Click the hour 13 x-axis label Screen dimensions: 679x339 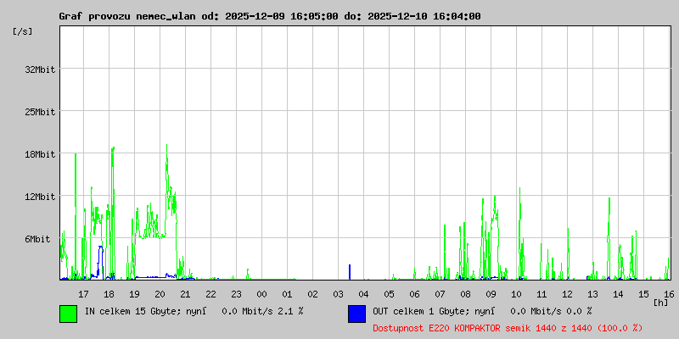click(592, 294)
